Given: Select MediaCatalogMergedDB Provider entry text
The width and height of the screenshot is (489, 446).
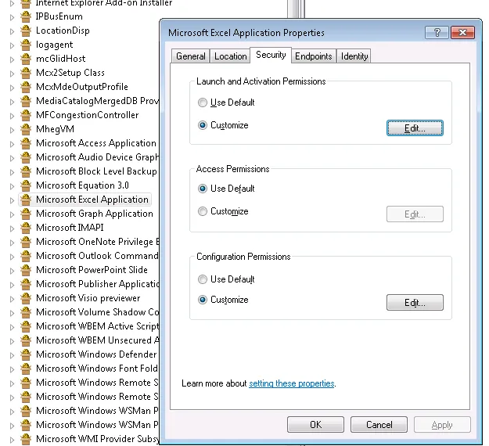Looking at the screenshot, I should coord(98,101).
